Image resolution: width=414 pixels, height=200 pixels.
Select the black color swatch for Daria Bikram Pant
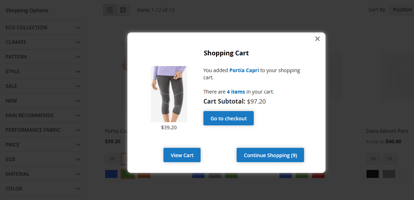[x=373, y=174]
